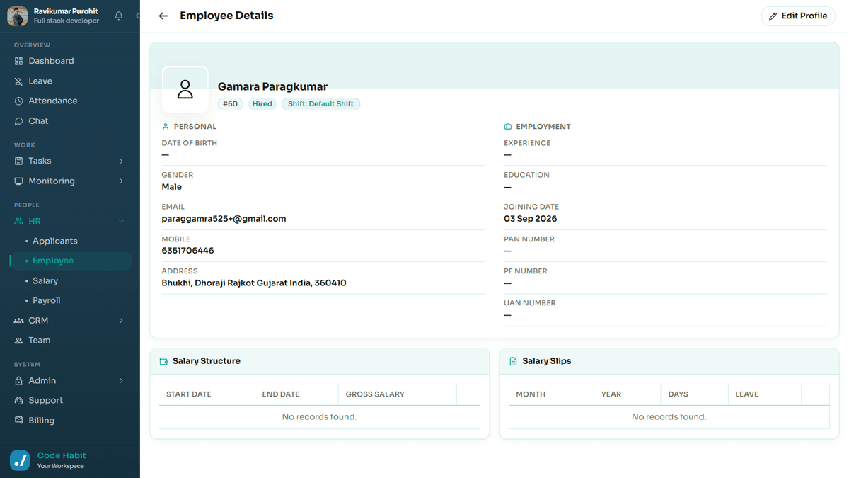Expand the CRM submenu chevron
The image size is (849, 478).
(121, 320)
